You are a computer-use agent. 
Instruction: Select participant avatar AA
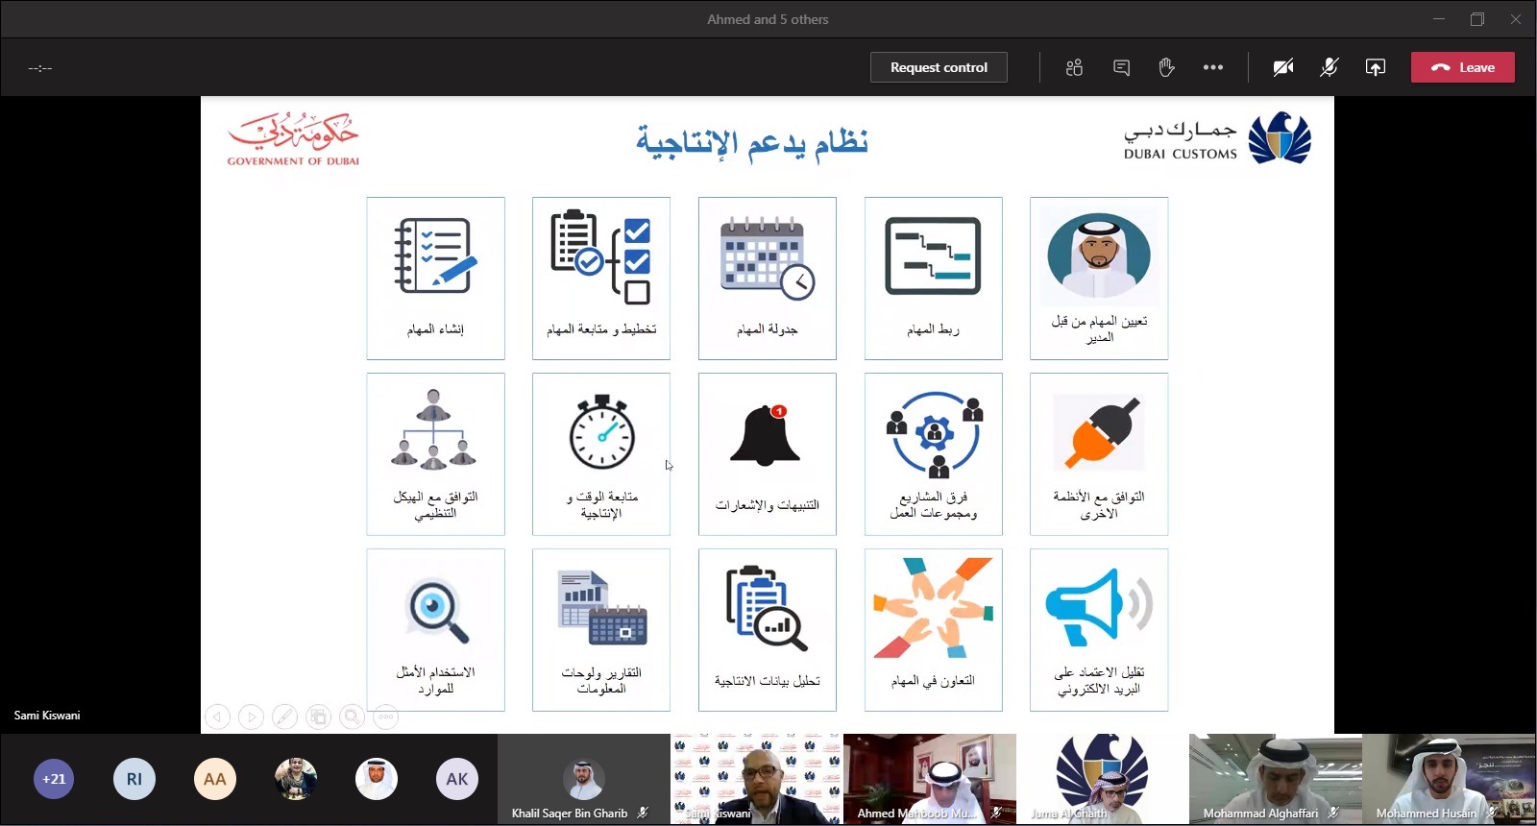pyautogui.click(x=215, y=779)
